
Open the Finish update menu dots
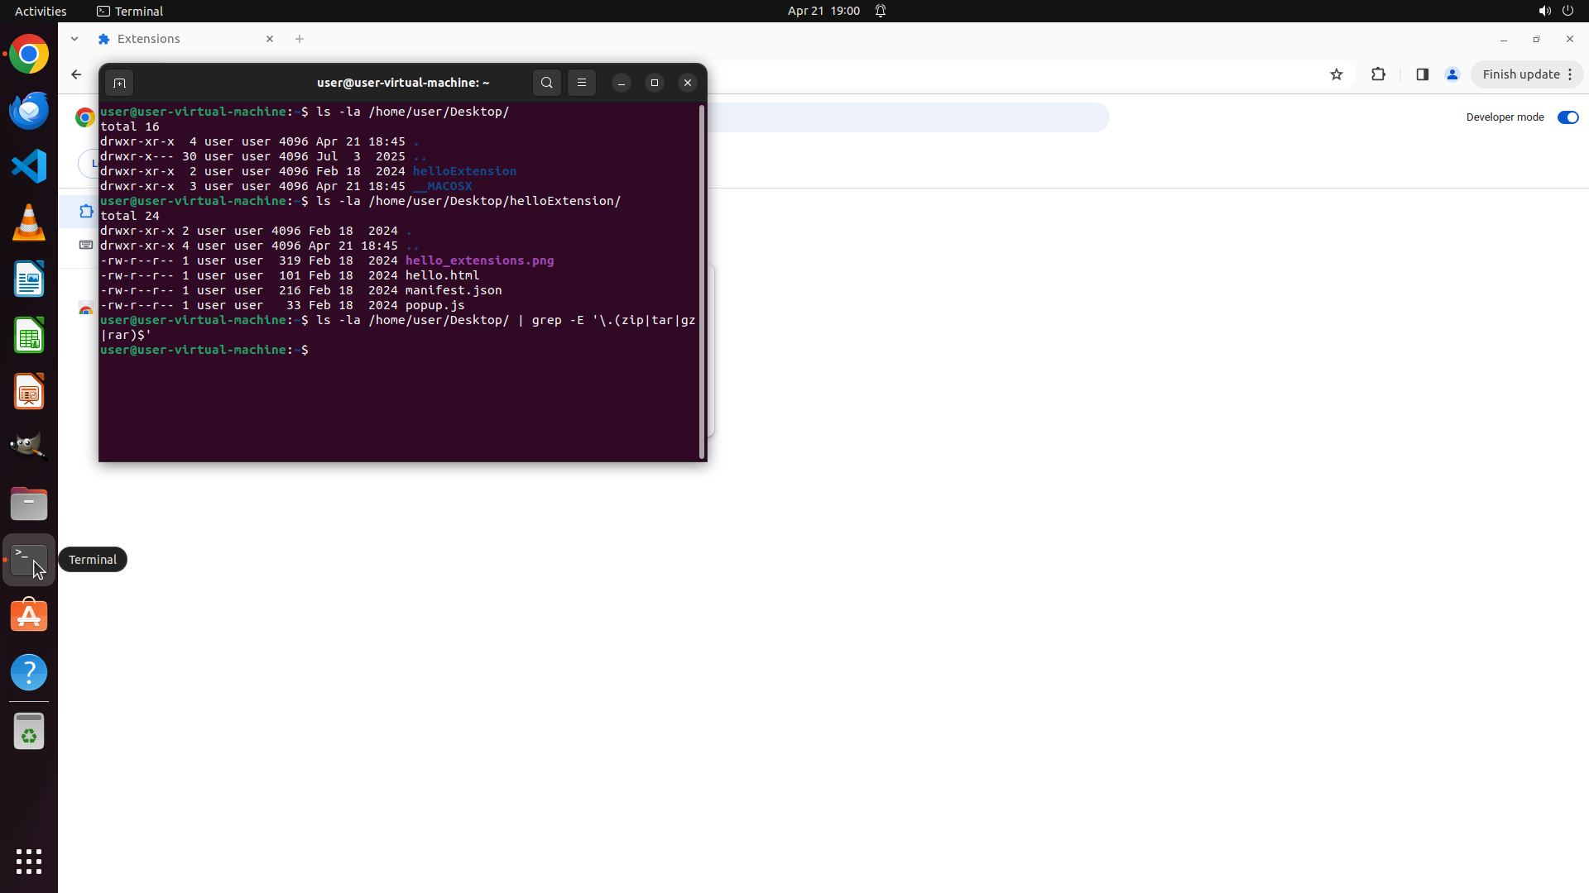[x=1570, y=74]
